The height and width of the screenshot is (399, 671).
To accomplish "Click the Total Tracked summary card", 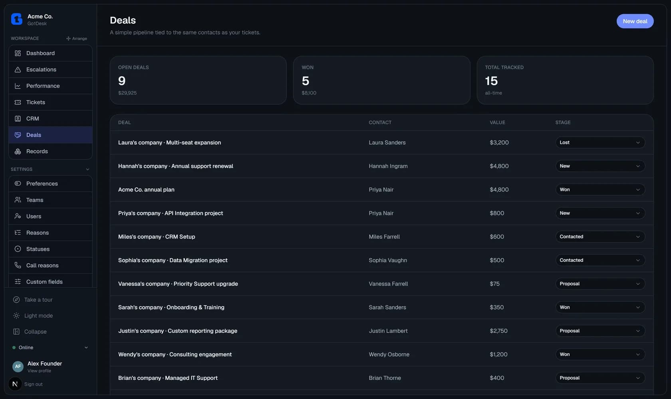I will click(x=565, y=80).
